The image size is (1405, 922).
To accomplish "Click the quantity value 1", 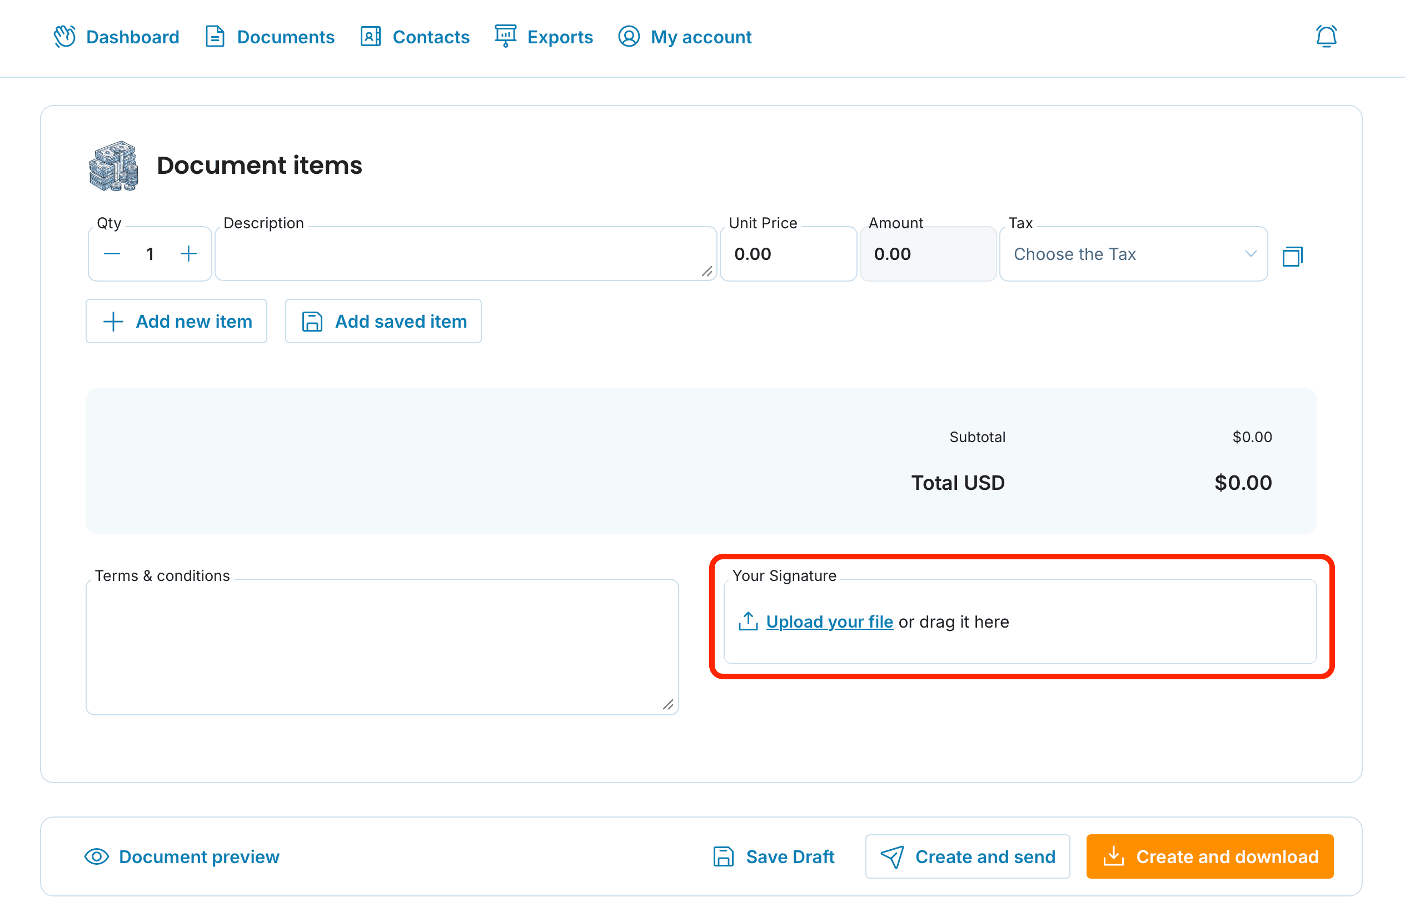I will pyautogui.click(x=150, y=254).
